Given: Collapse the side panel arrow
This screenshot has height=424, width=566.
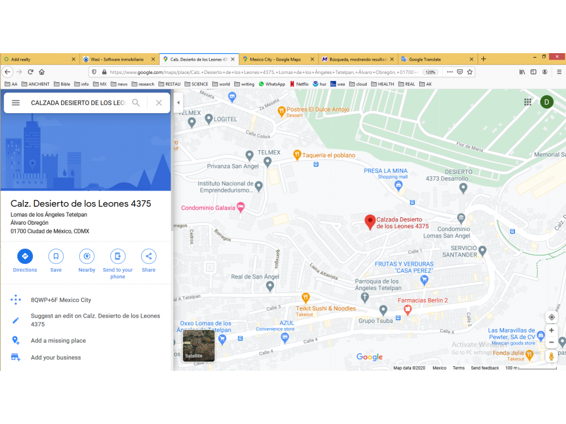Looking at the screenshot, I should coord(178,102).
